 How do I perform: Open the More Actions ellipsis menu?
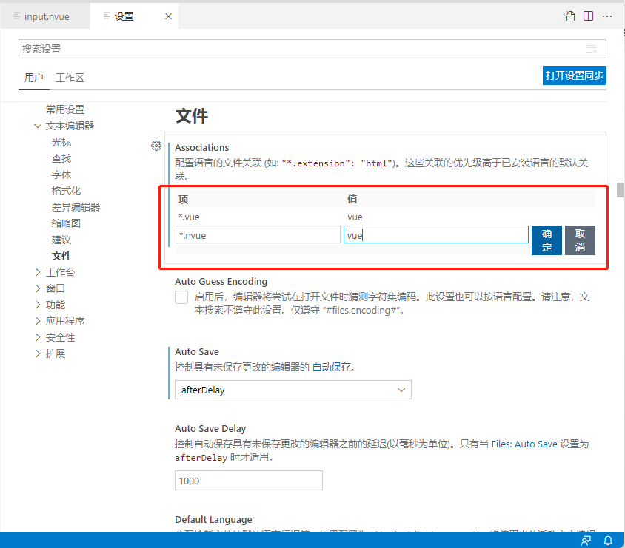coord(609,15)
